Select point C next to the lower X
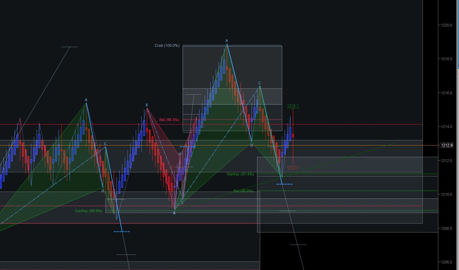The image size is (459, 270). 183,203
